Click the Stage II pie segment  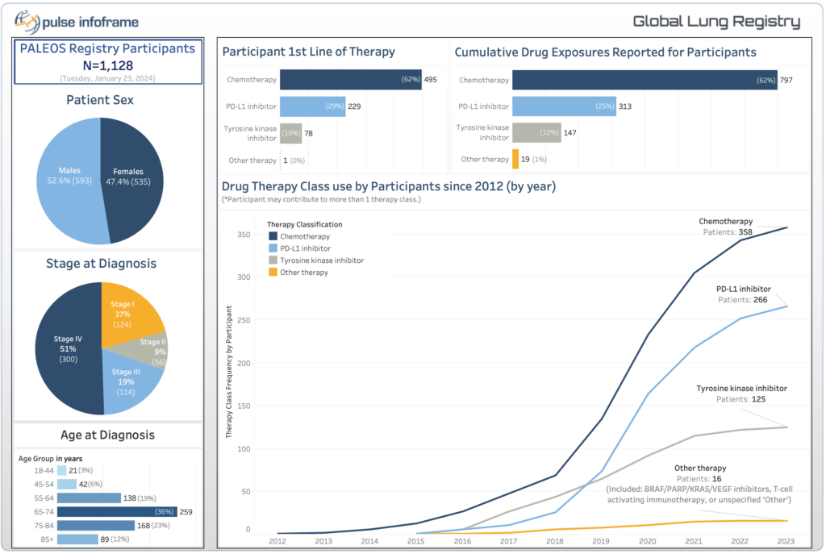[x=152, y=347]
